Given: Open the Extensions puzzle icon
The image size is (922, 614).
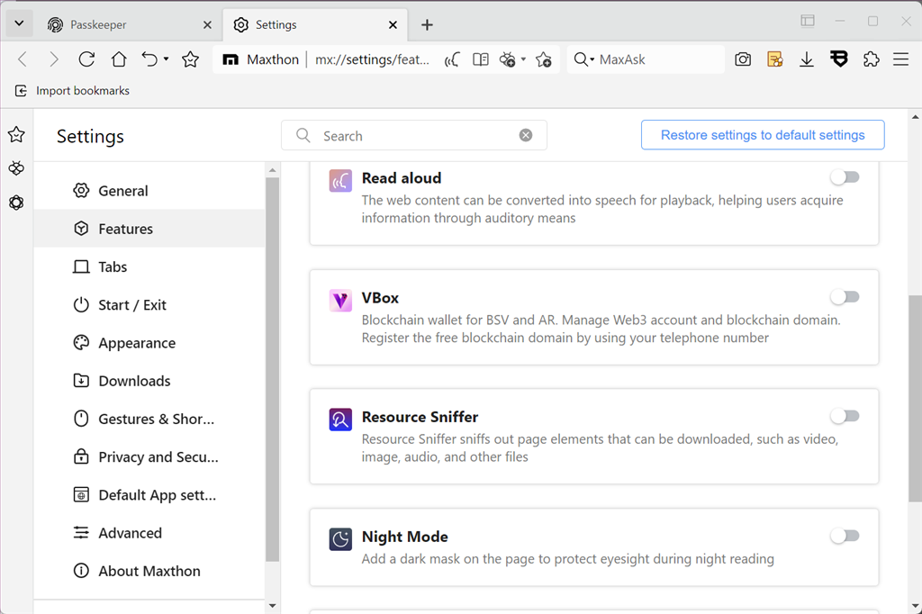Looking at the screenshot, I should pos(871,59).
